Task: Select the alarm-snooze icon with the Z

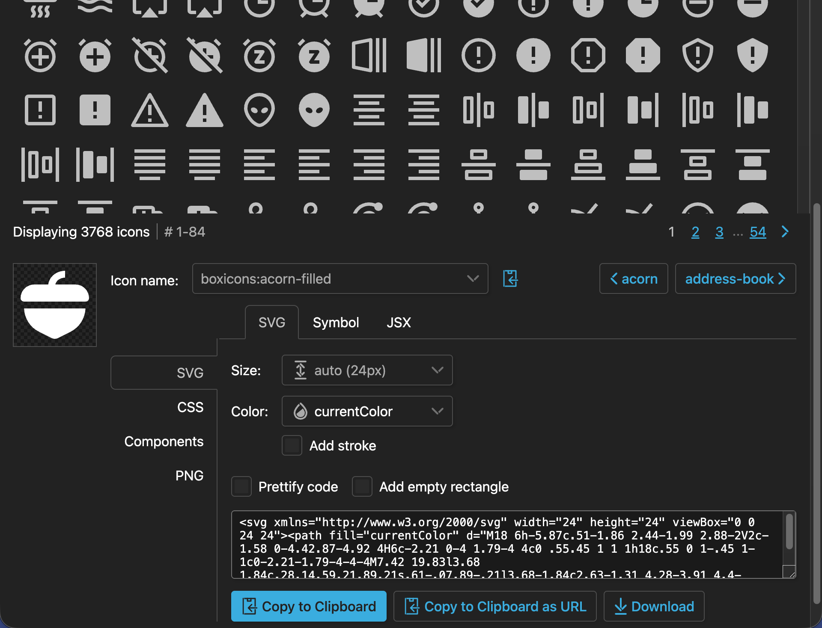Action: 259,56
